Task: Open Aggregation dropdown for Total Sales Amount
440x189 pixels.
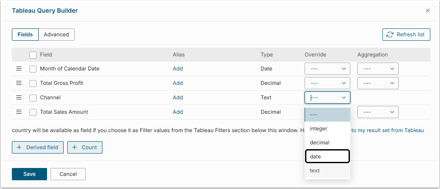Action: 378,112
